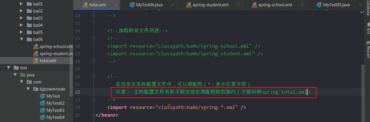370x122 pixels.
Task: Select spring-student.xml in project tree
Action: click(x=56, y=54)
